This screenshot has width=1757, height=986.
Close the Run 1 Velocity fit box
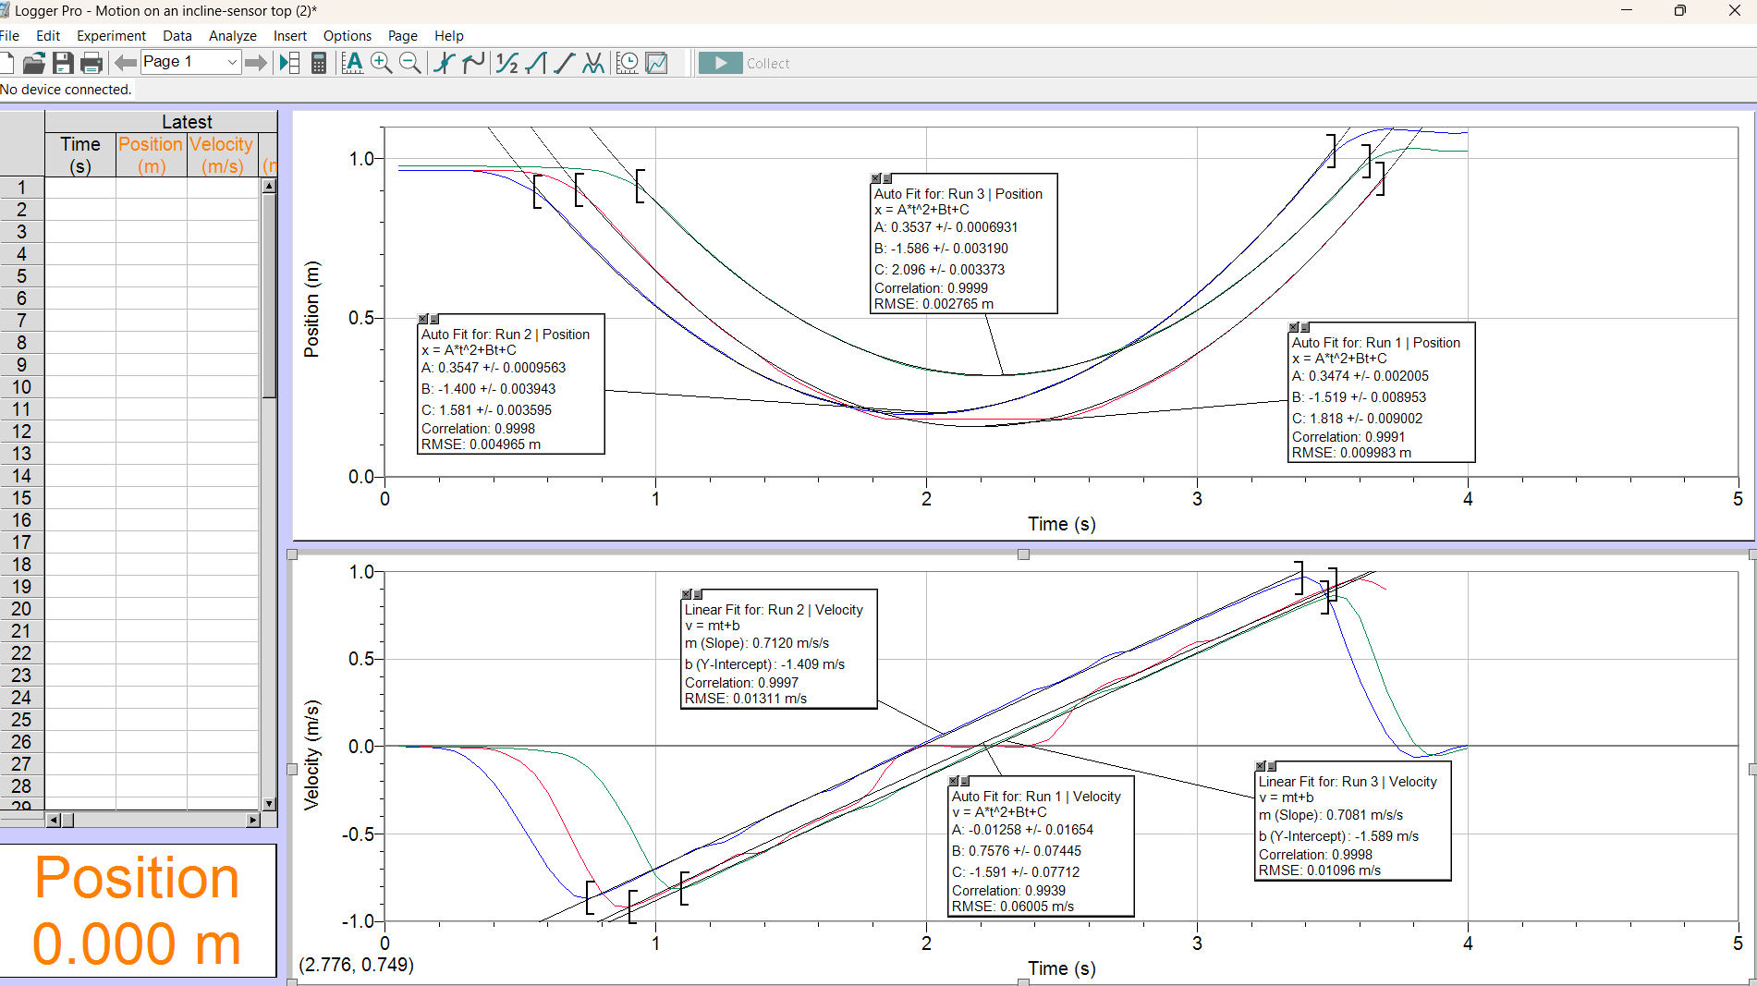[x=953, y=781]
